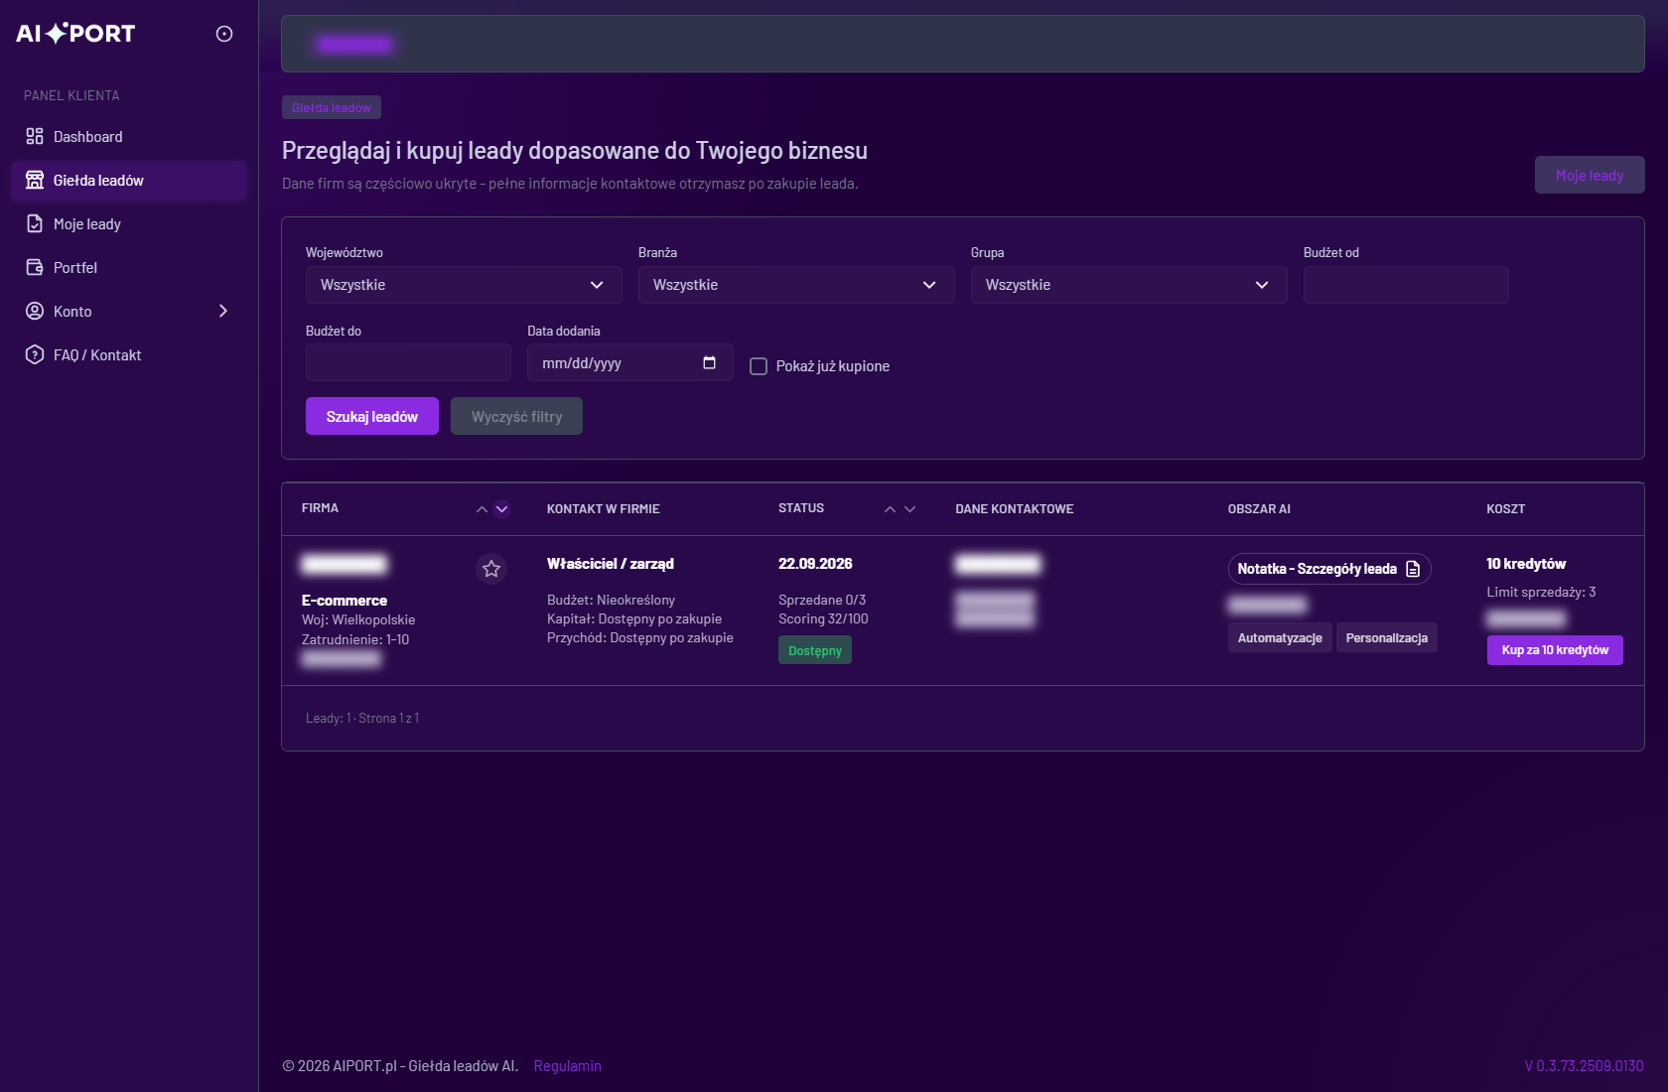The image size is (1668, 1092).
Task: Click date 22.09.2026 in status
Action: click(815, 563)
